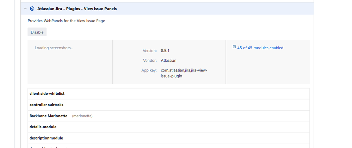
Task: Click the Vendor label
Action: [150, 60]
